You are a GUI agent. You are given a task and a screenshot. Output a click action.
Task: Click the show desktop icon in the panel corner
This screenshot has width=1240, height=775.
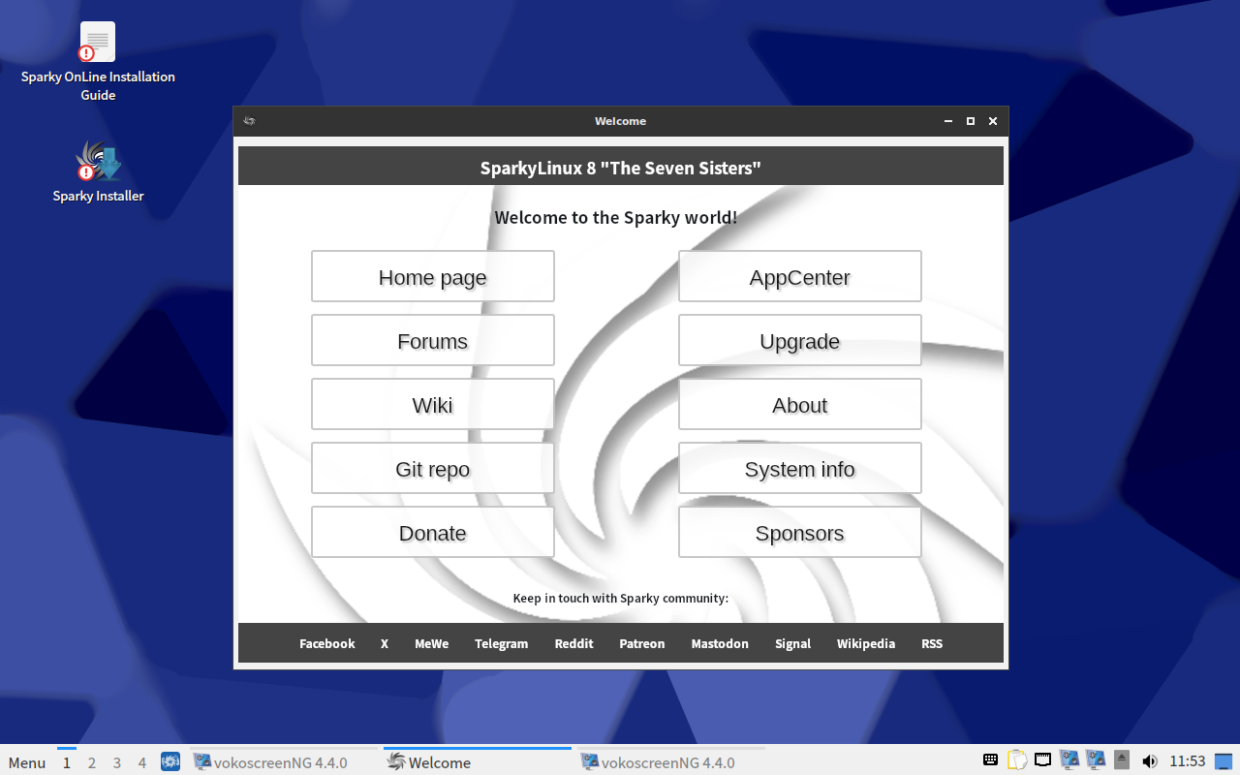(x=1224, y=761)
